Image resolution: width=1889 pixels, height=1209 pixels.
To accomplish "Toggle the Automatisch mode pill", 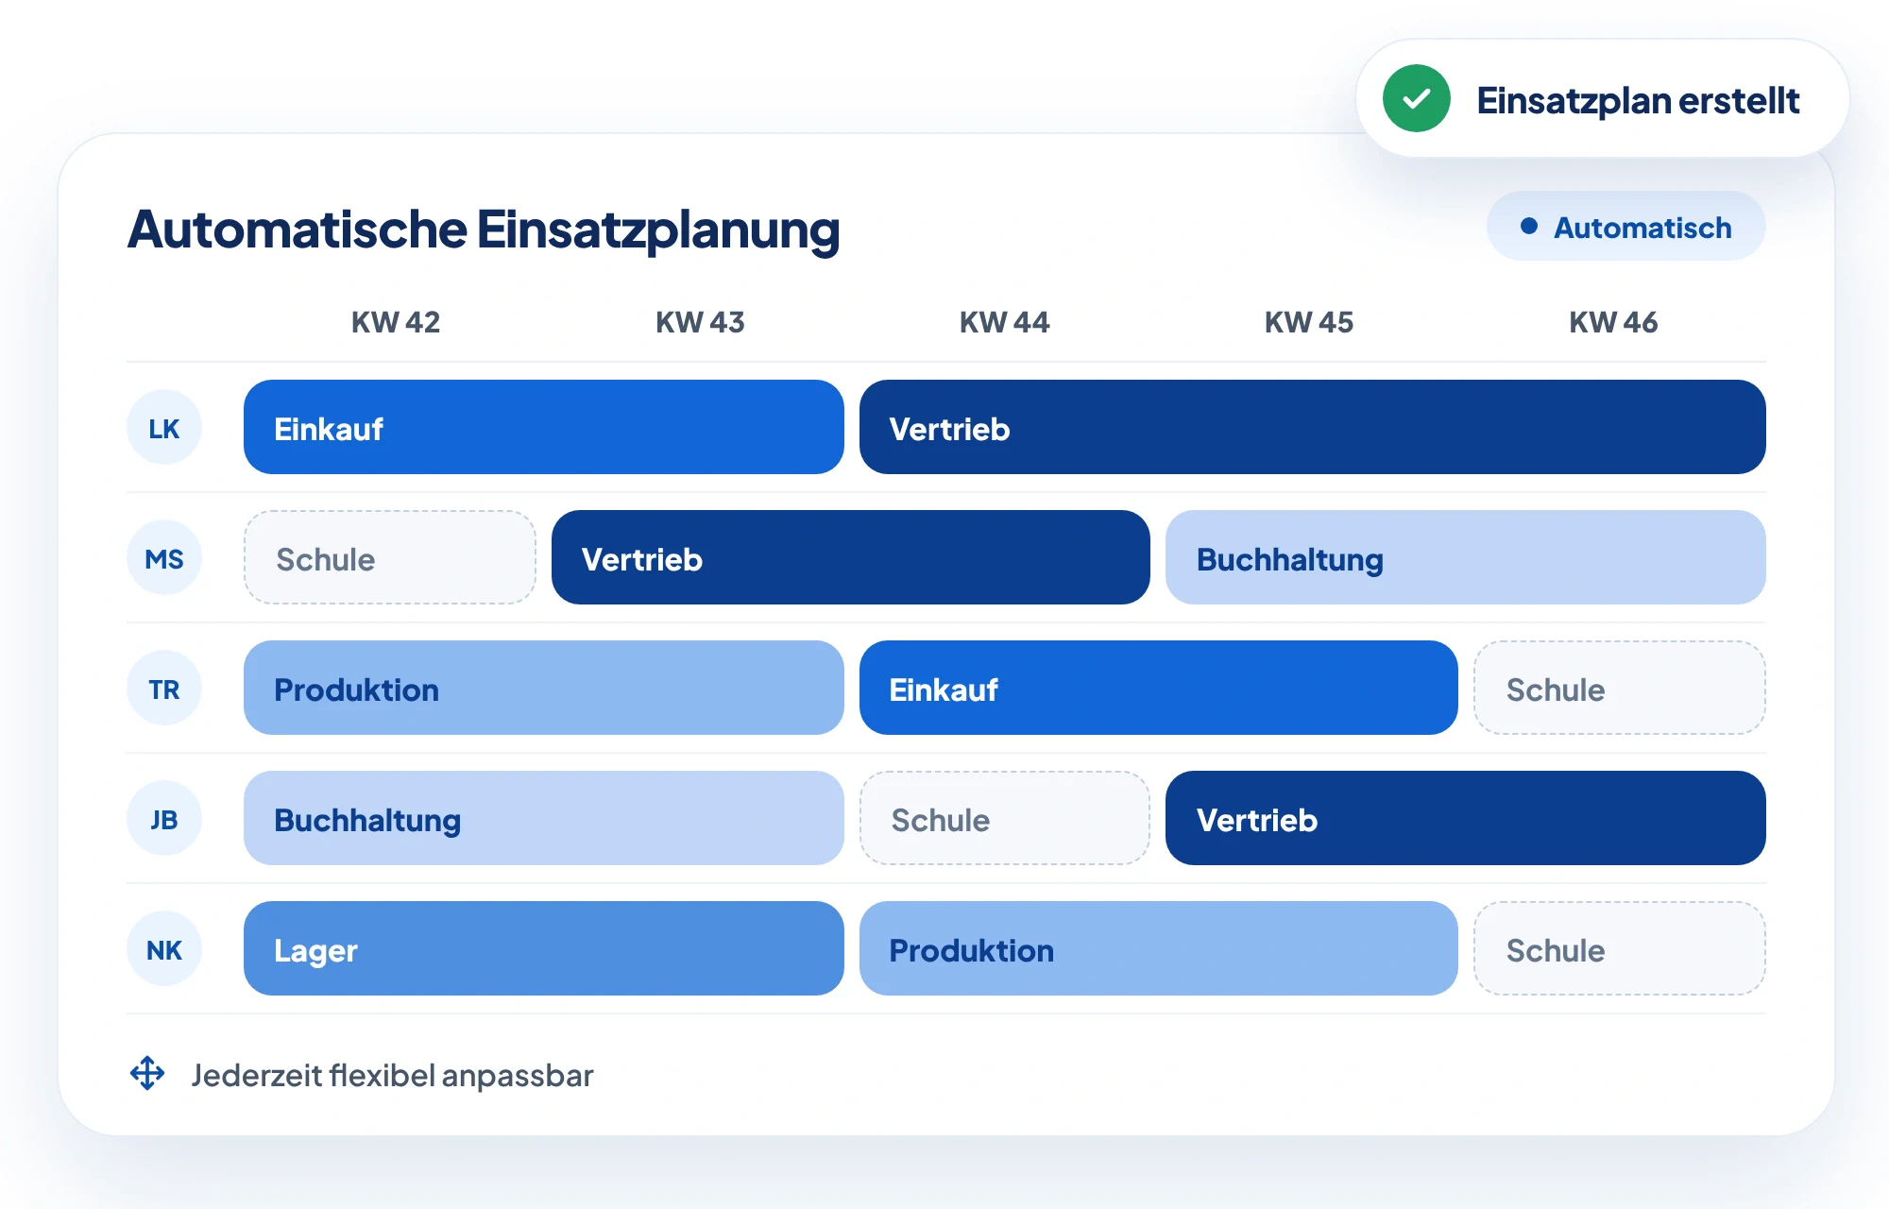I will 1625,227.
